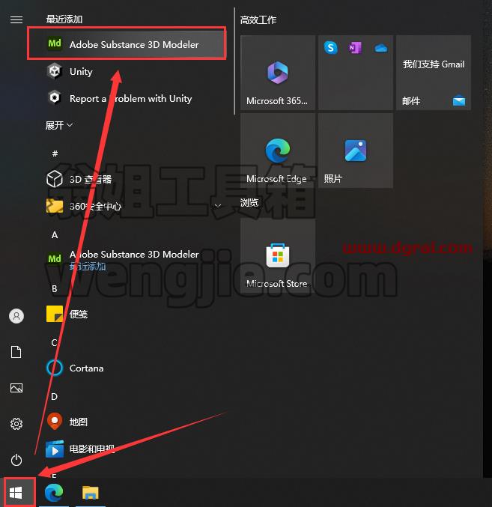Expand the recently added list via 展开
The image size is (492, 507).
click(59, 125)
